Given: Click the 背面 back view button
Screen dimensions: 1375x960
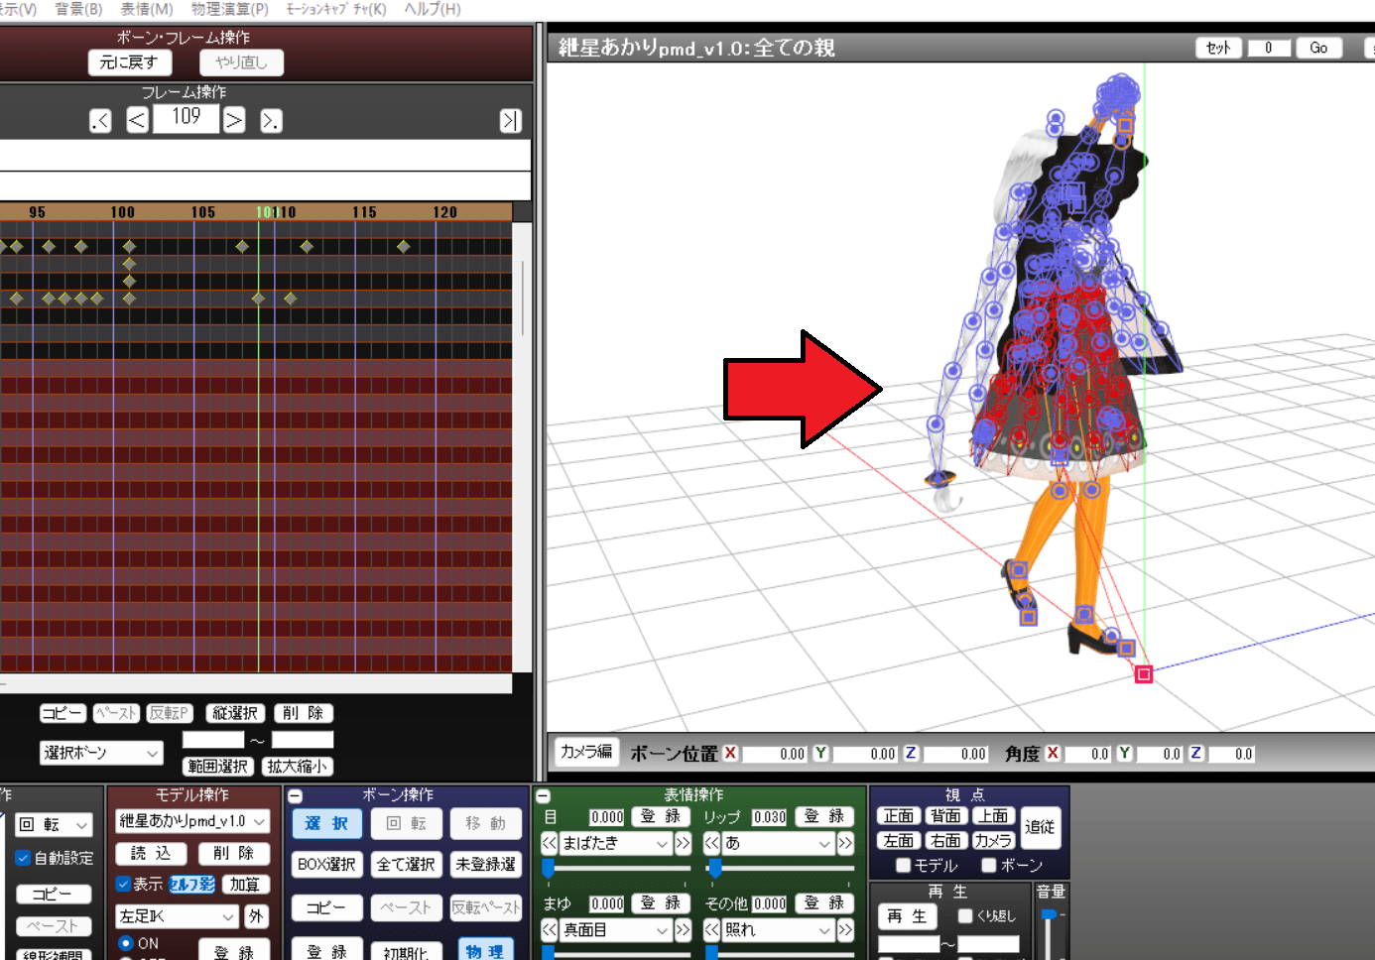Looking at the screenshot, I should pos(945,815).
